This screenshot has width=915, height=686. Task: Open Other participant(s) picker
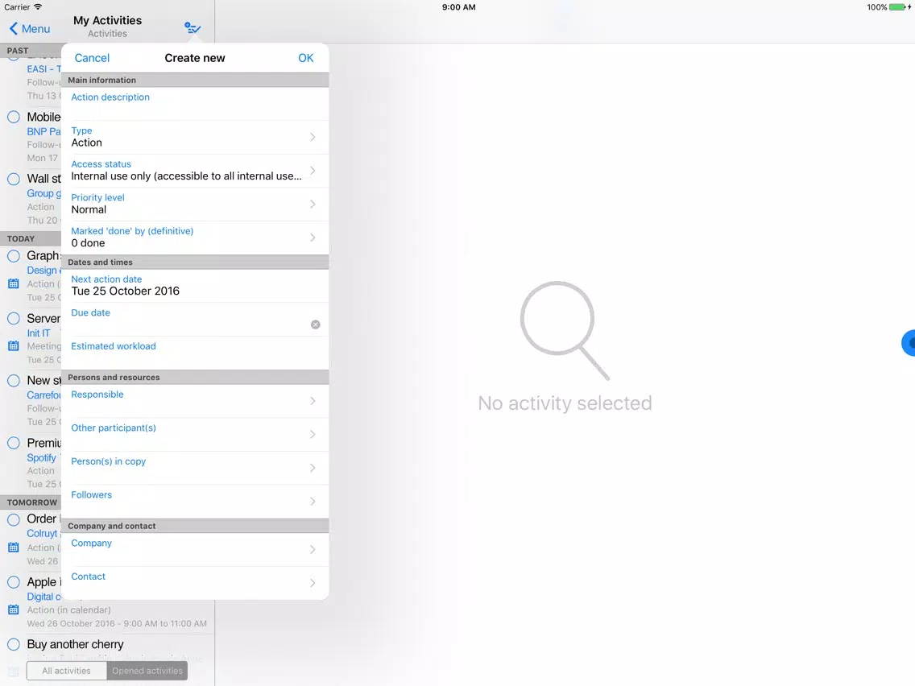click(x=195, y=434)
